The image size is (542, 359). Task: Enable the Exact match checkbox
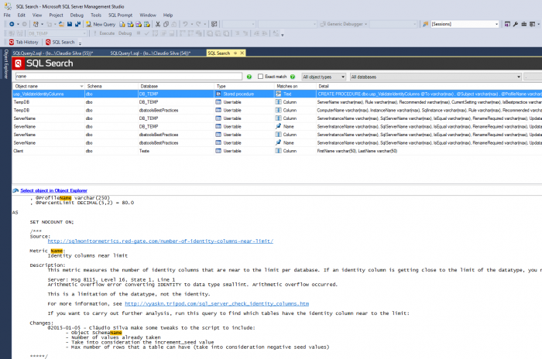tap(261, 77)
